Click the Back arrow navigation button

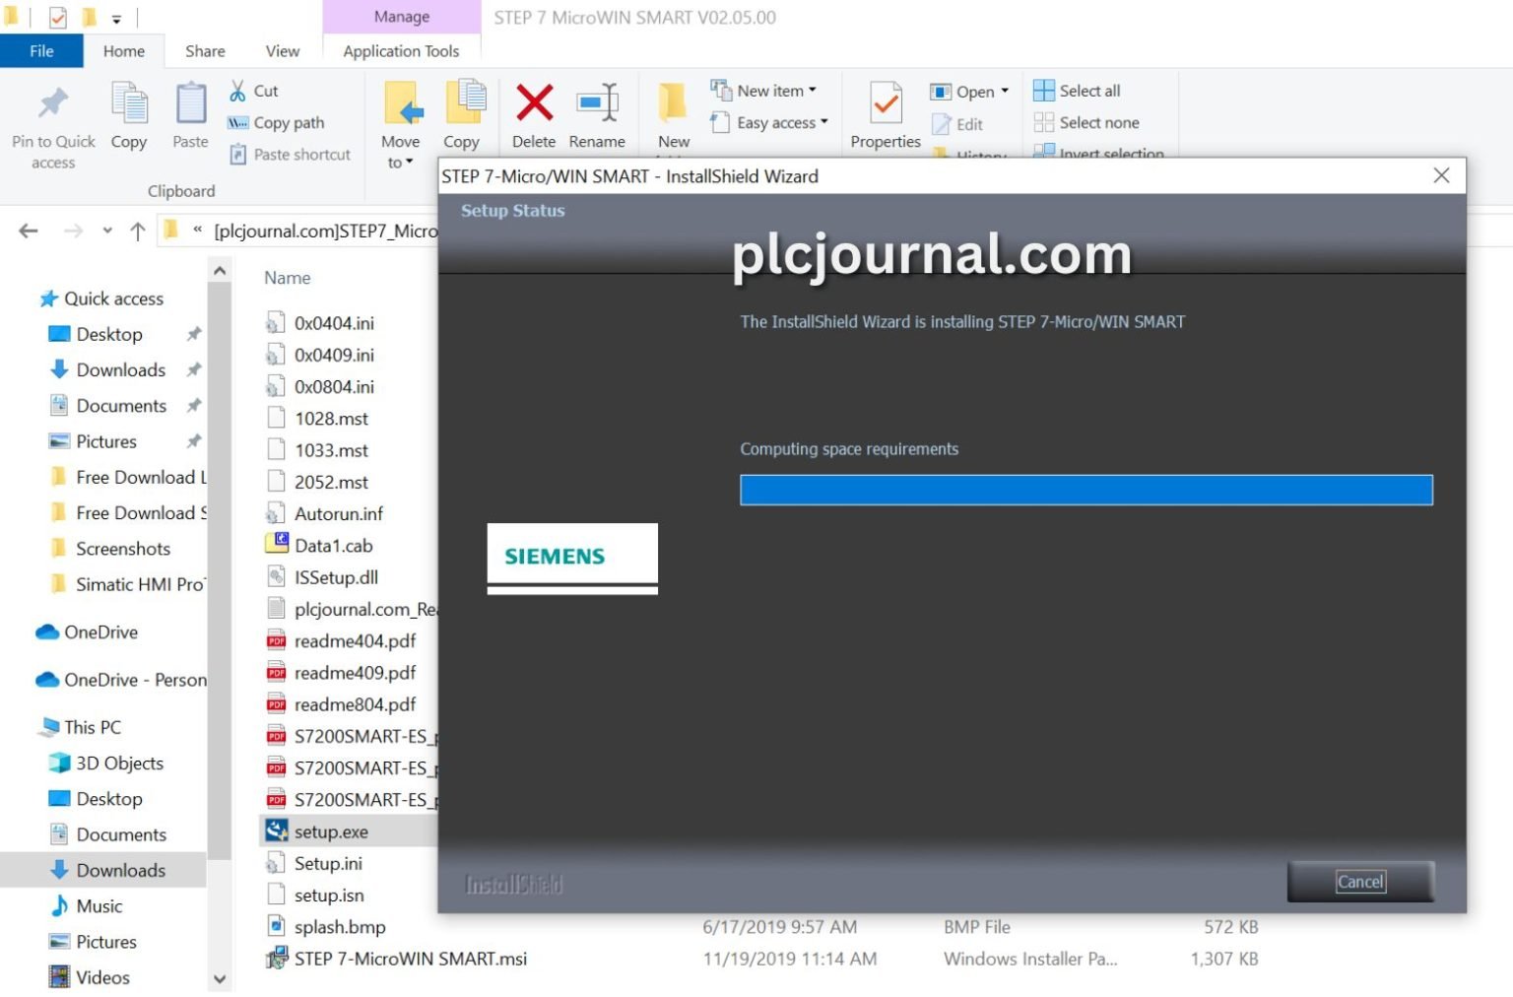(29, 232)
